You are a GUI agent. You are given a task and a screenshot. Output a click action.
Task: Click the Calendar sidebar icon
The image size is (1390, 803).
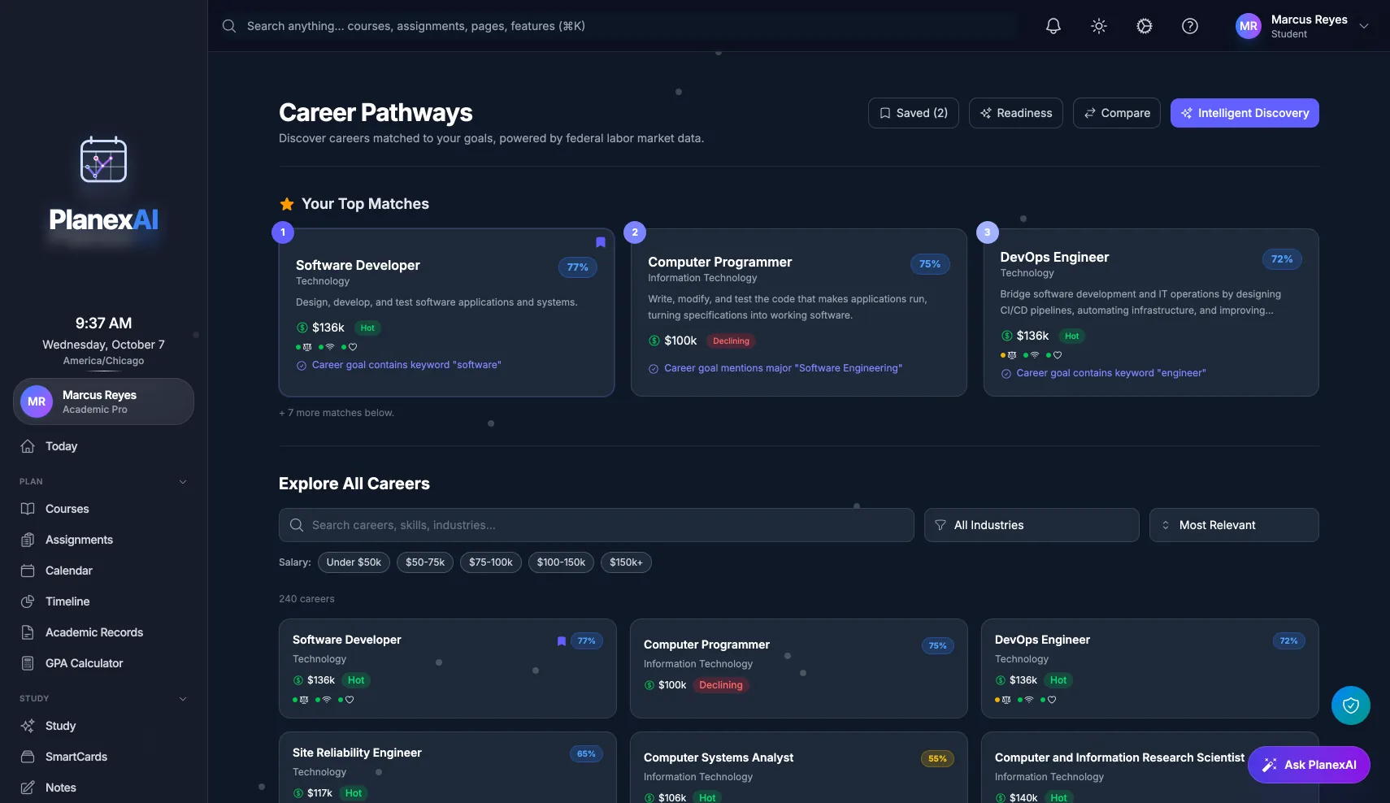[x=28, y=571]
